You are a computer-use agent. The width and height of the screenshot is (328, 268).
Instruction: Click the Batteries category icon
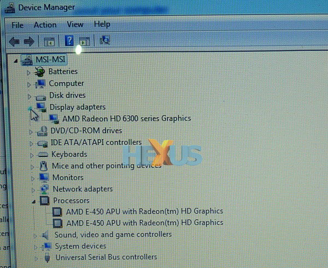point(39,72)
